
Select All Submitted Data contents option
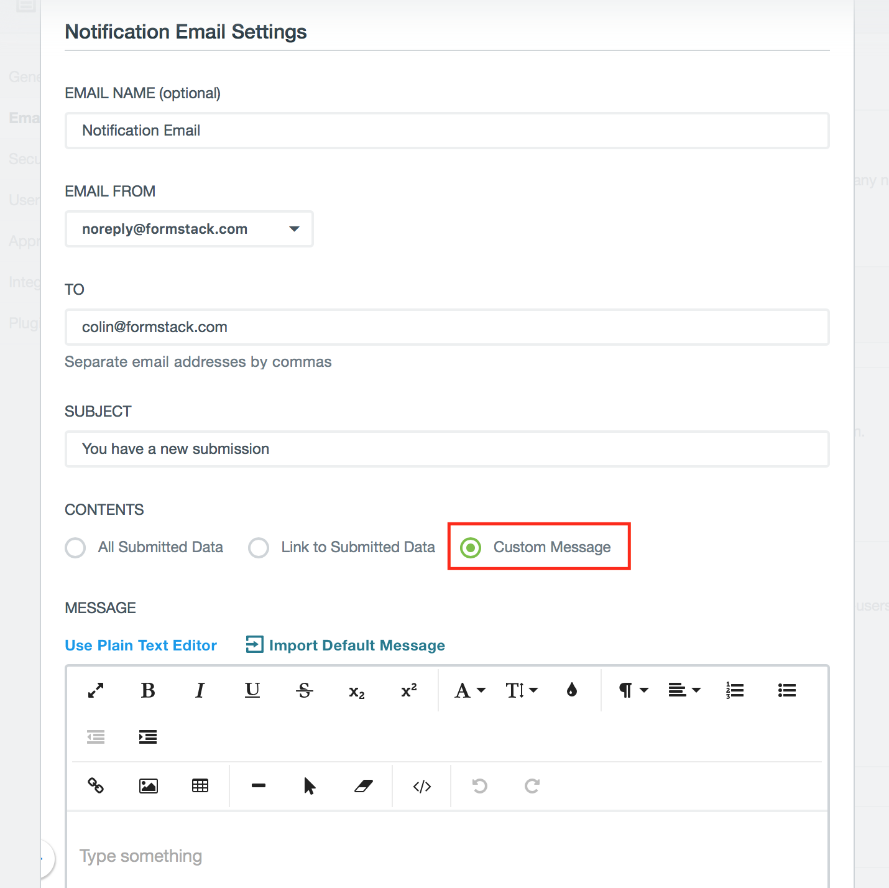(x=75, y=548)
